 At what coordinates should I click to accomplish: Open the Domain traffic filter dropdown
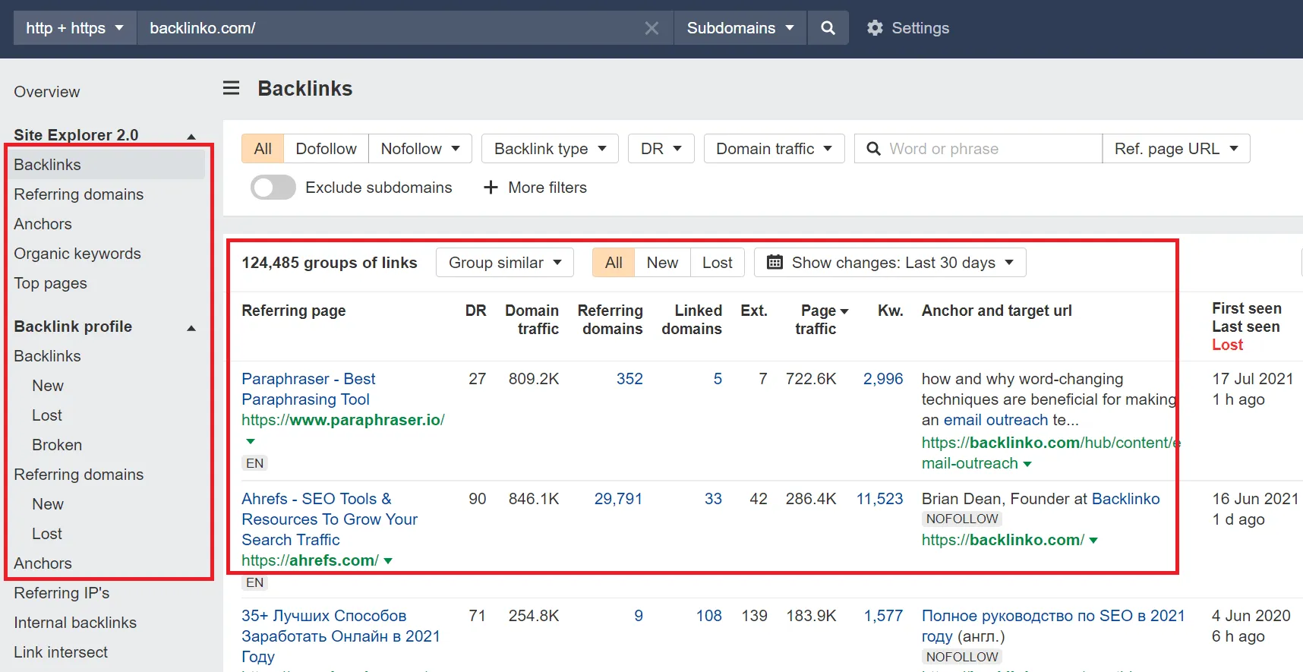coord(773,149)
